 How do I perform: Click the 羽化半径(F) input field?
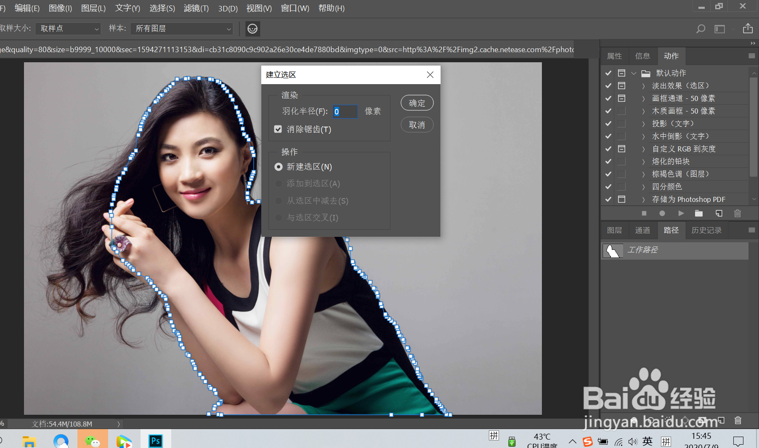tap(345, 111)
